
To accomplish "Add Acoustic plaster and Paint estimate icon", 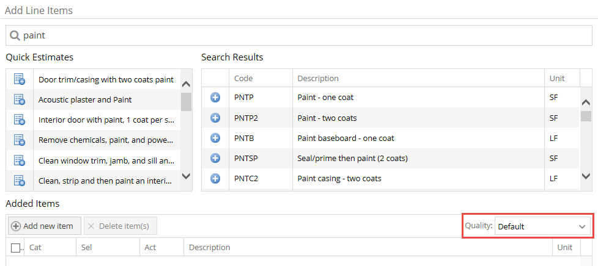I will pos(20,99).
